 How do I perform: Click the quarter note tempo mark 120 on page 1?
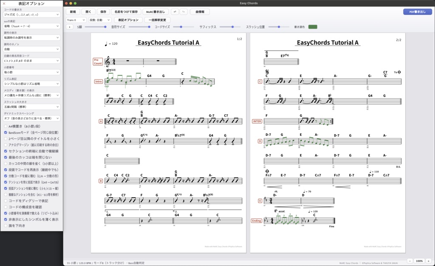[x=111, y=44]
